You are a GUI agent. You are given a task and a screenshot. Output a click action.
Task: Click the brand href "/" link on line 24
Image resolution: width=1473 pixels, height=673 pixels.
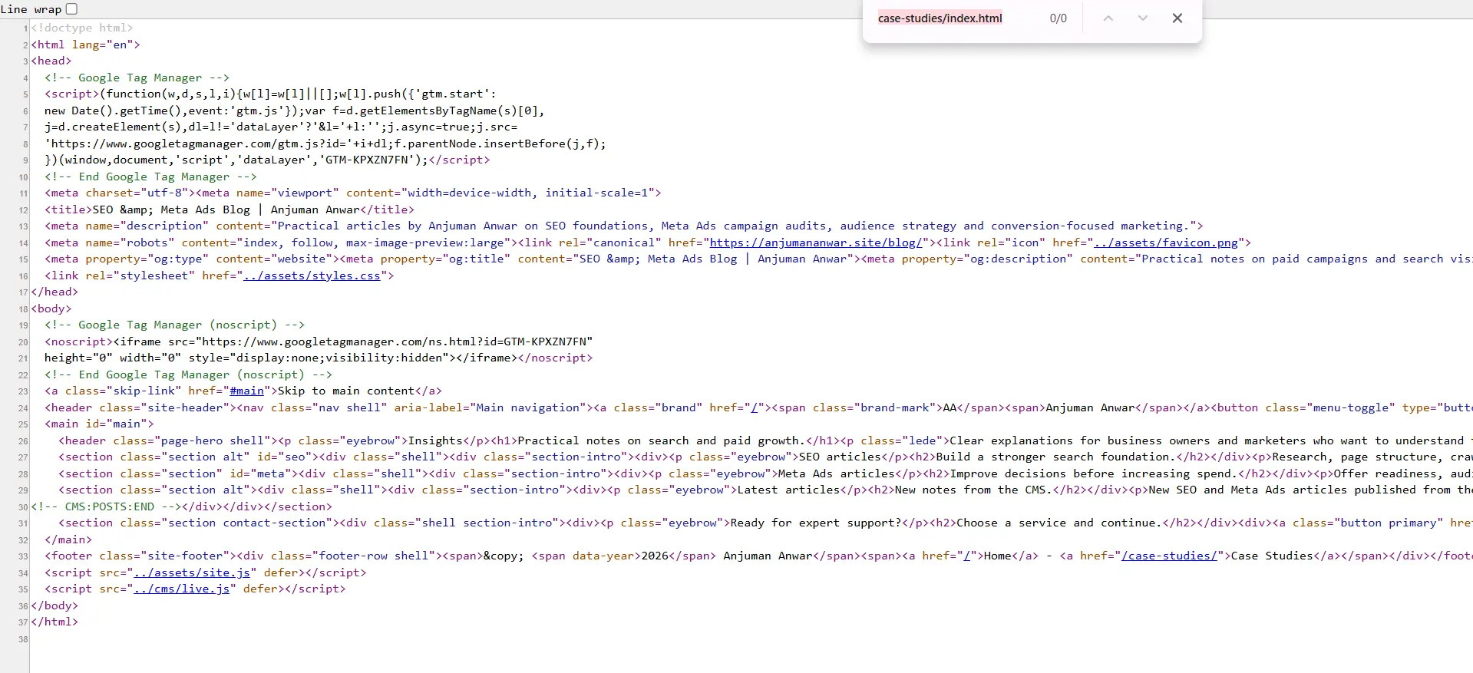[x=755, y=407]
